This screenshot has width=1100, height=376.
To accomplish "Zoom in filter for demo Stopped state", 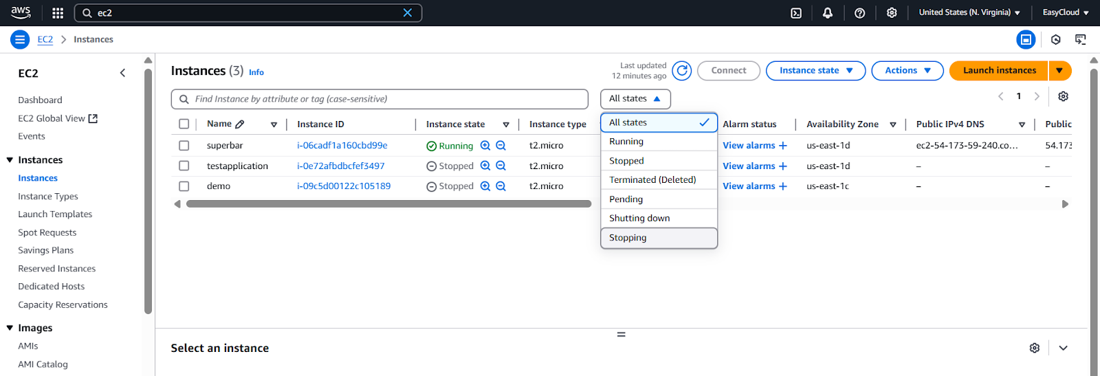I will pos(485,186).
